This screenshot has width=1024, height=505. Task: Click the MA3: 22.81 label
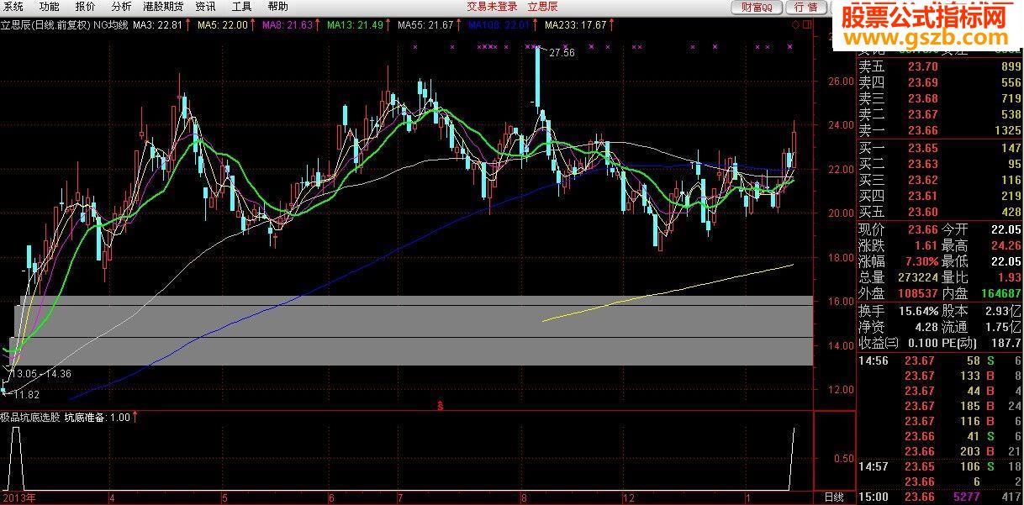pos(158,25)
